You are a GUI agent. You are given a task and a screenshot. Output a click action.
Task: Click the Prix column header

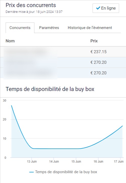click(x=94, y=41)
